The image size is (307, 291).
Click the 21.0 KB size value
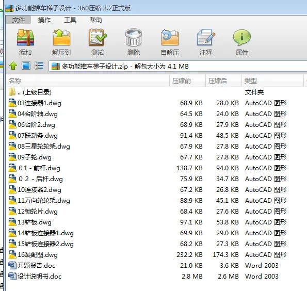tap(191, 265)
